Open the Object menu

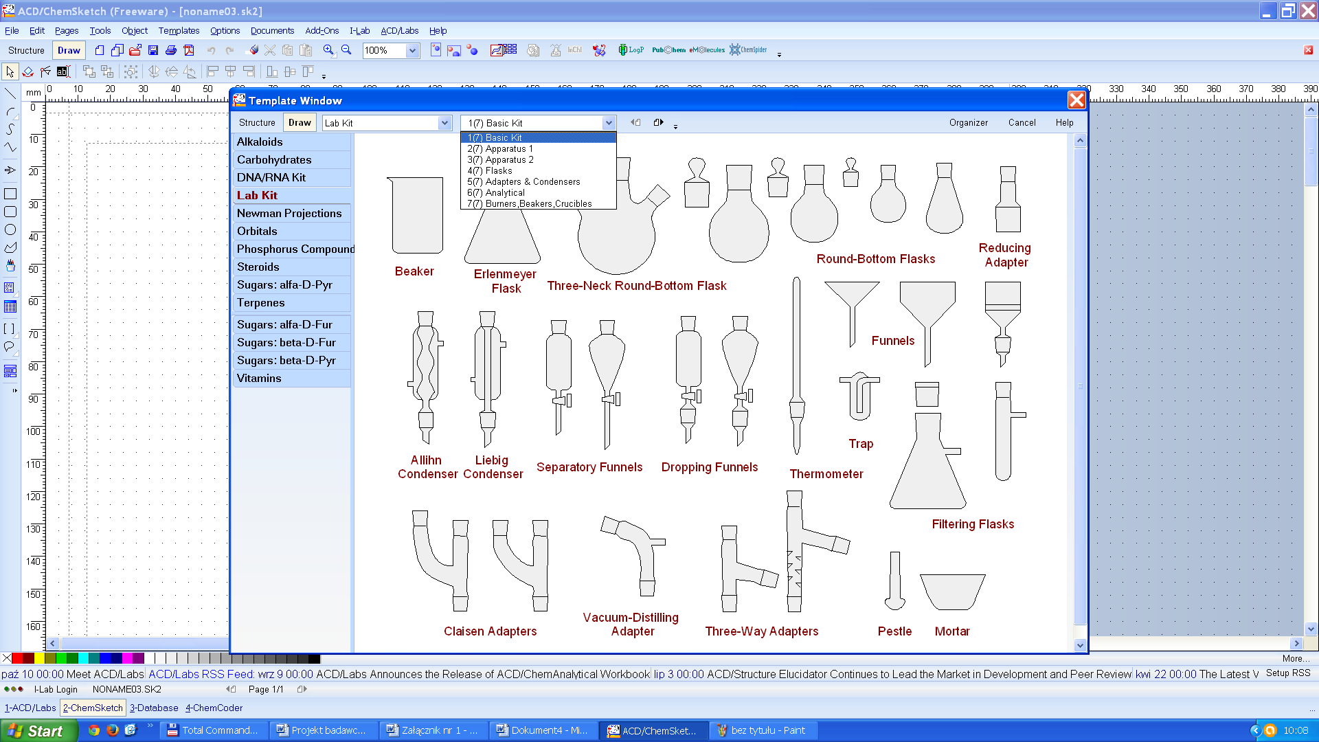(135, 31)
